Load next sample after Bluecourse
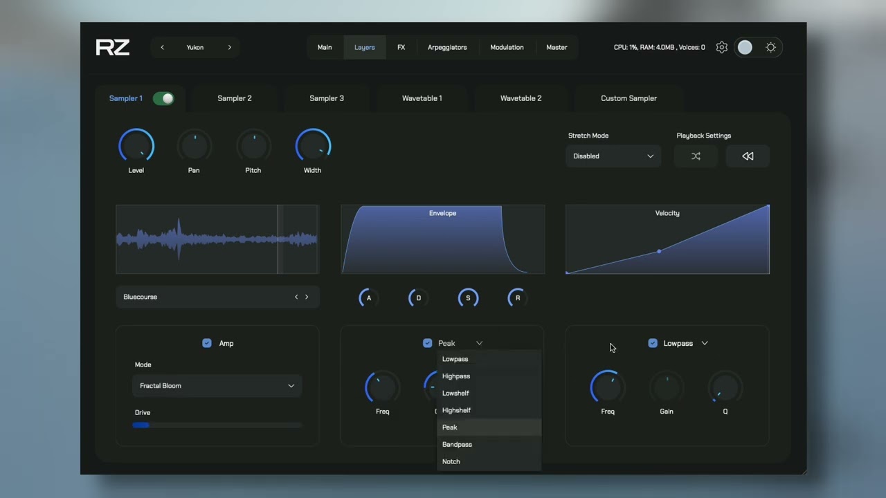This screenshot has height=498, width=886. (x=307, y=297)
